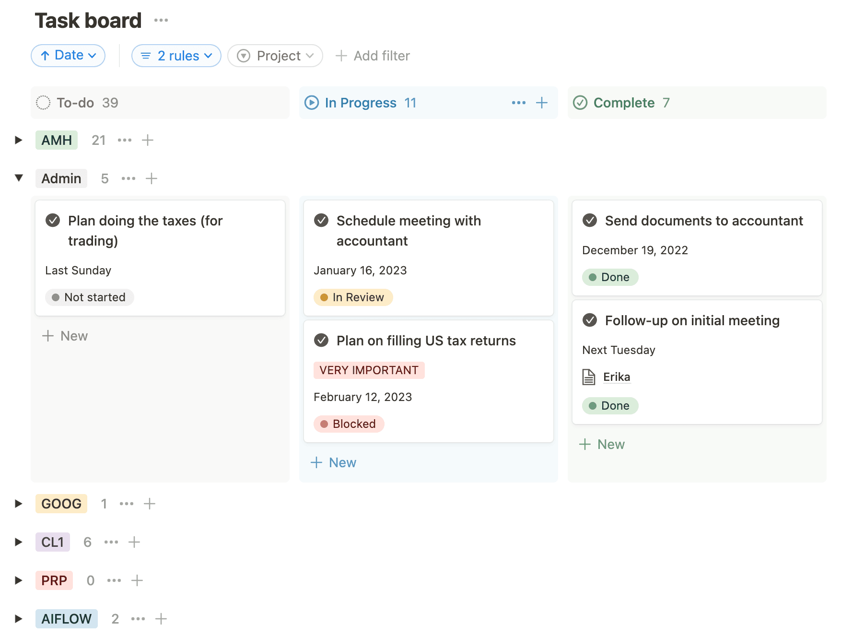Click the GOOG group tag
Viewport: 841px width, 637px height.
pos(61,504)
